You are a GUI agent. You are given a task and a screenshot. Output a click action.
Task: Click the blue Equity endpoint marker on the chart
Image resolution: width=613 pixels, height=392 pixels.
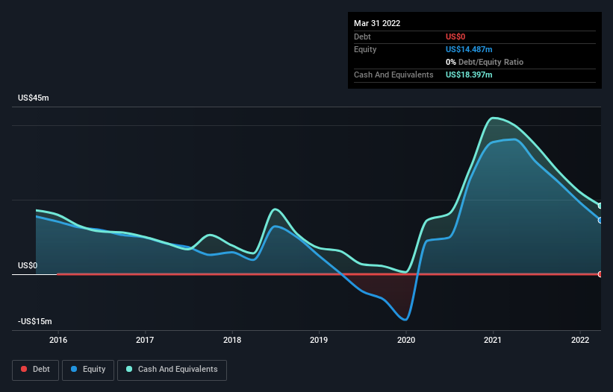pos(600,220)
